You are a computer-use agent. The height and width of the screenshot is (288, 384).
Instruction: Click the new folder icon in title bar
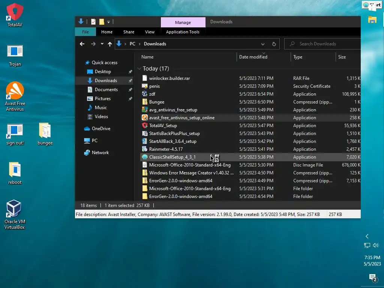pos(102,22)
